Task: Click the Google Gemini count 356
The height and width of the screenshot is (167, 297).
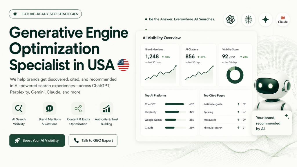Action: (191, 120)
